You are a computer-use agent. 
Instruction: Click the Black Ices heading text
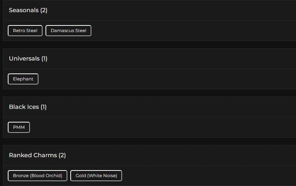tap(28, 107)
